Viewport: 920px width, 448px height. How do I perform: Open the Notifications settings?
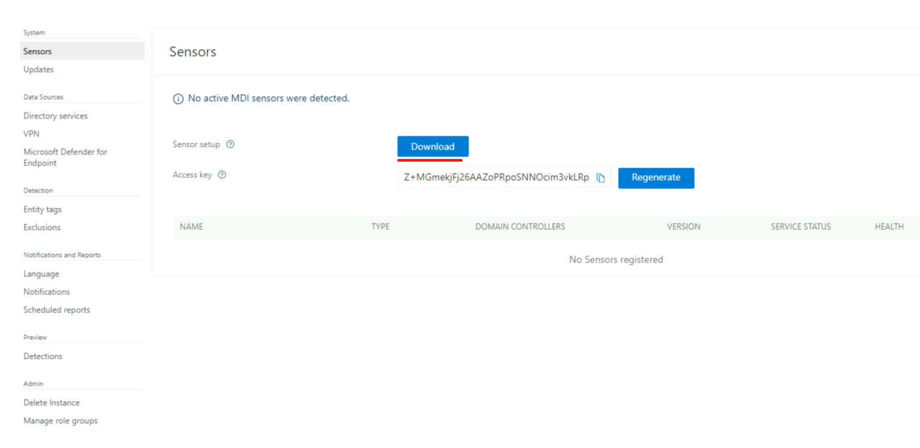(46, 292)
